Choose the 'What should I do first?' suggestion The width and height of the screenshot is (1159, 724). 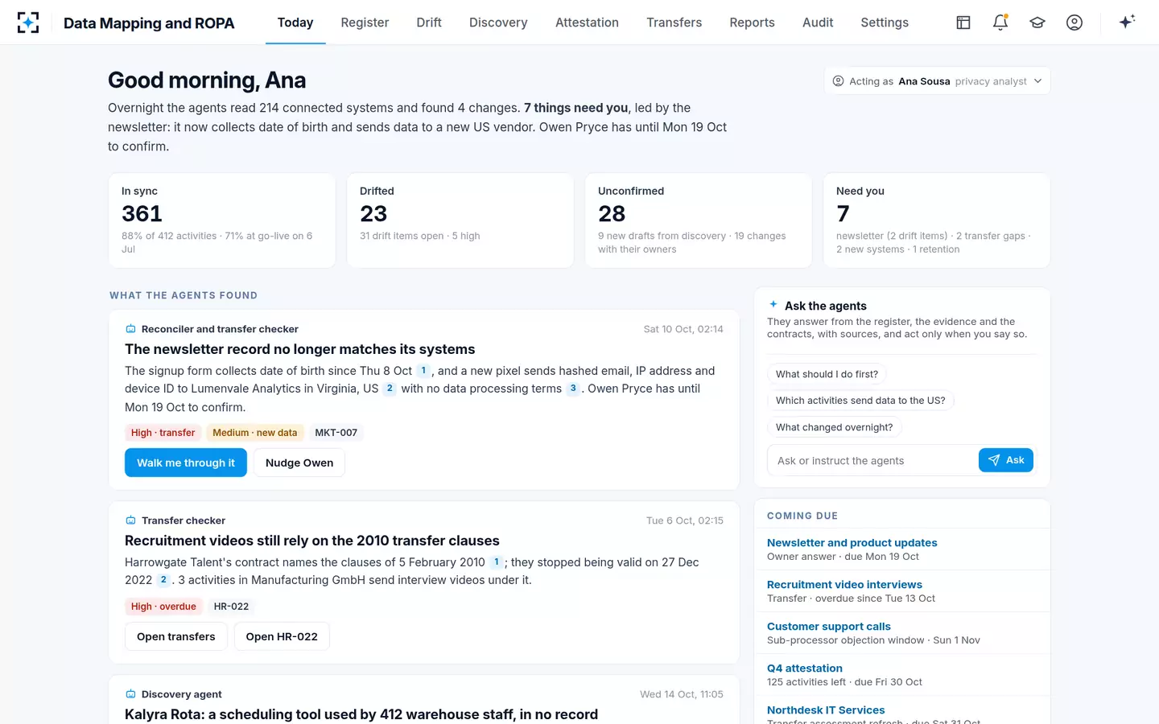coord(827,374)
